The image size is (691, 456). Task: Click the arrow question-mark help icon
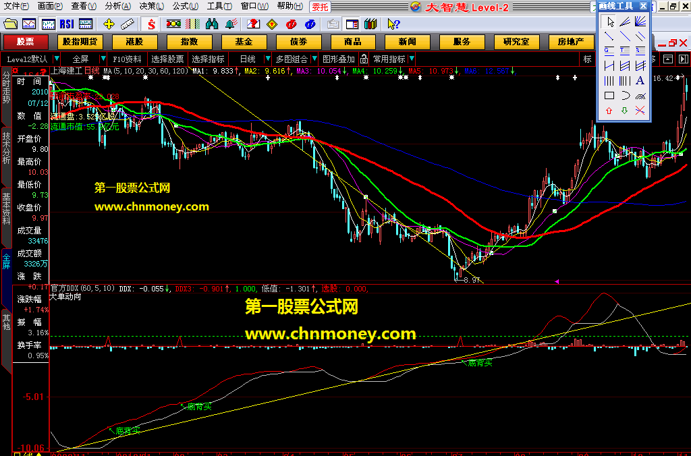pyautogui.click(x=393, y=24)
